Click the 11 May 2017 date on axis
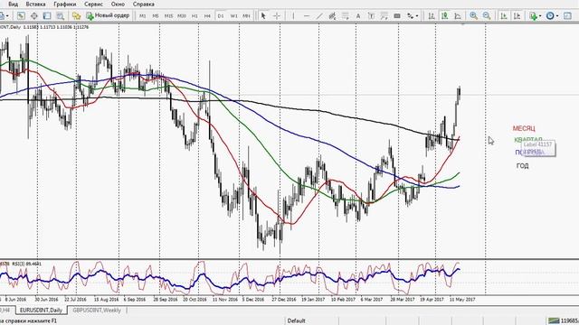The image size is (579, 325). pos(462,300)
